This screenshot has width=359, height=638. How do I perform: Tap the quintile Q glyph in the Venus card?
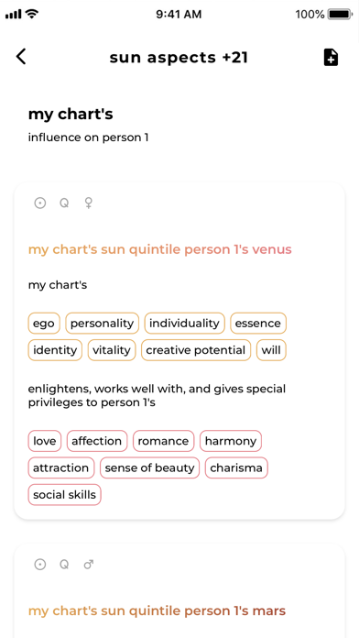pyautogui.click(x=64, y=203)
